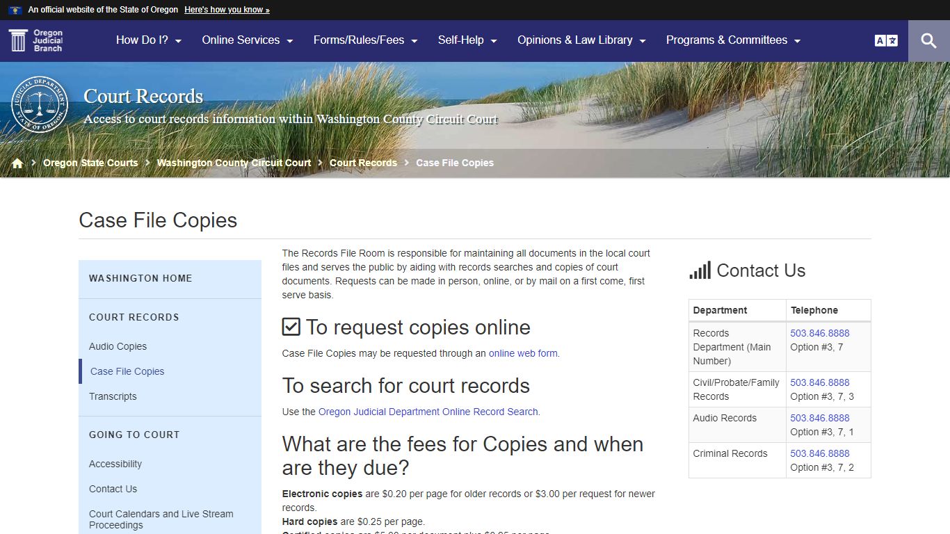Open Here's how you know link
950x534 pixels.
(x=227, y=10)
